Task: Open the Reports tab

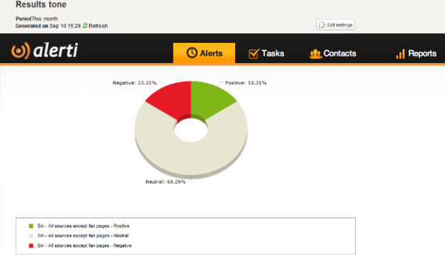Action: pyautogui.click(x=416, y=53)
